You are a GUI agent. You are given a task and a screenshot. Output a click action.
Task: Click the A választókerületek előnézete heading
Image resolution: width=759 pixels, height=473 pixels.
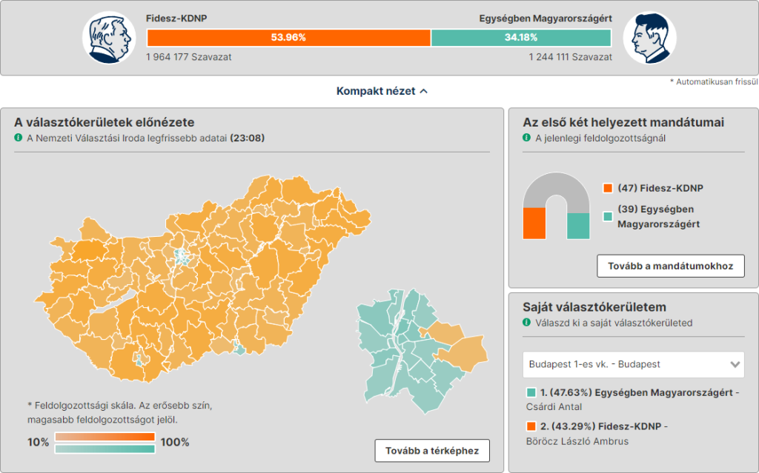104,122
